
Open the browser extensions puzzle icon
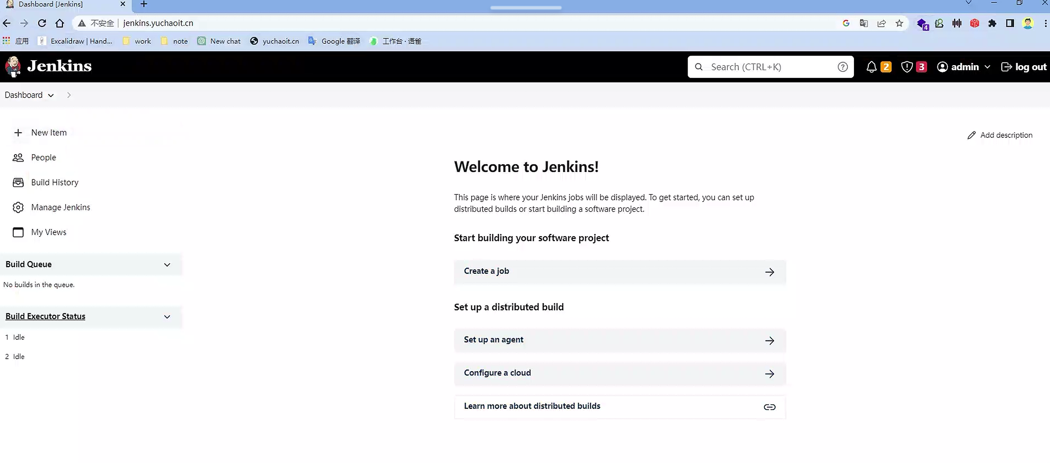(992, 23)
